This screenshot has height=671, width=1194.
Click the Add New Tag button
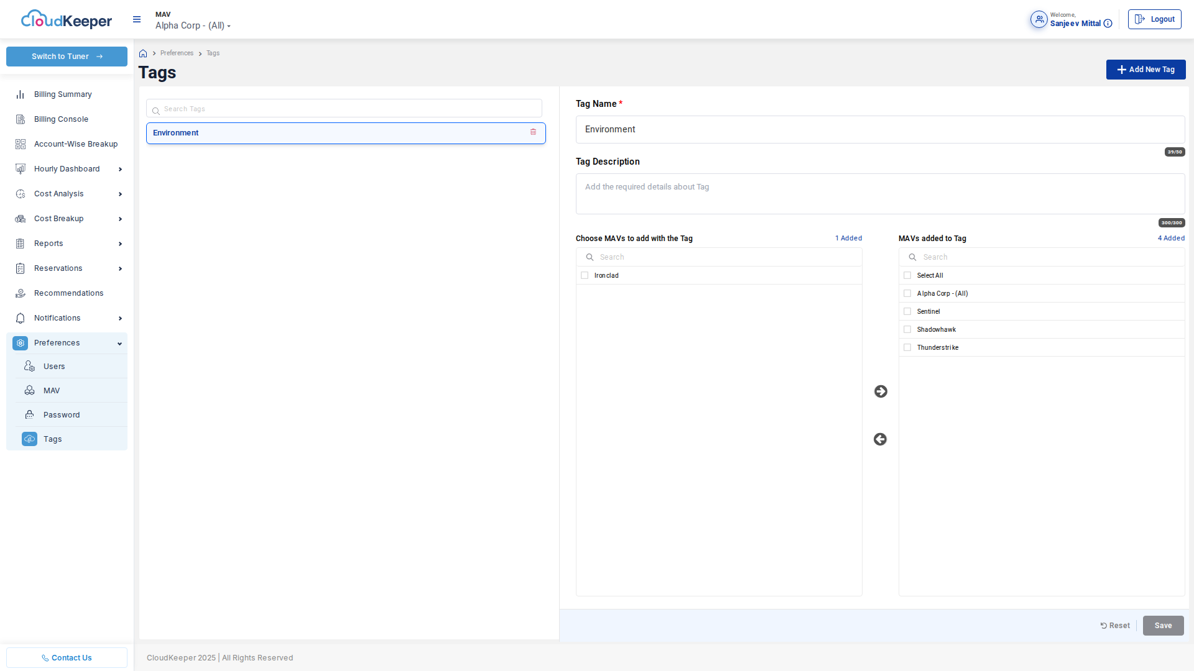1145,70
